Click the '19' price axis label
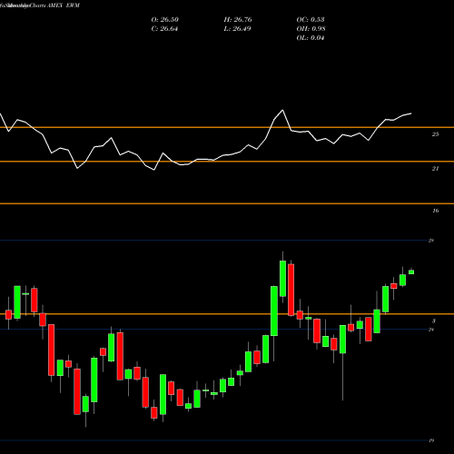 tap(431, 440)
